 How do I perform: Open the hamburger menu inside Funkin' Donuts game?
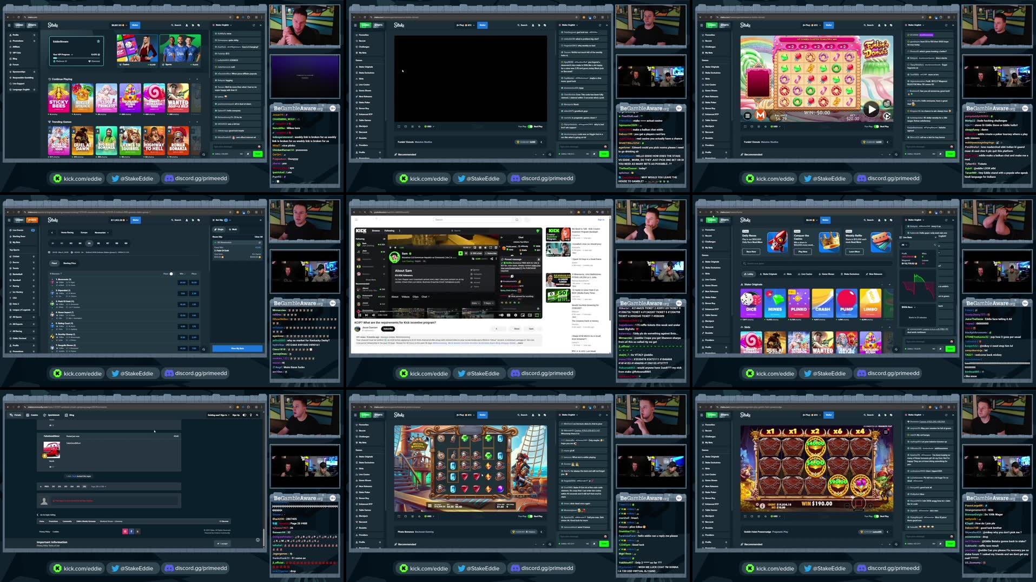(747, 115)
